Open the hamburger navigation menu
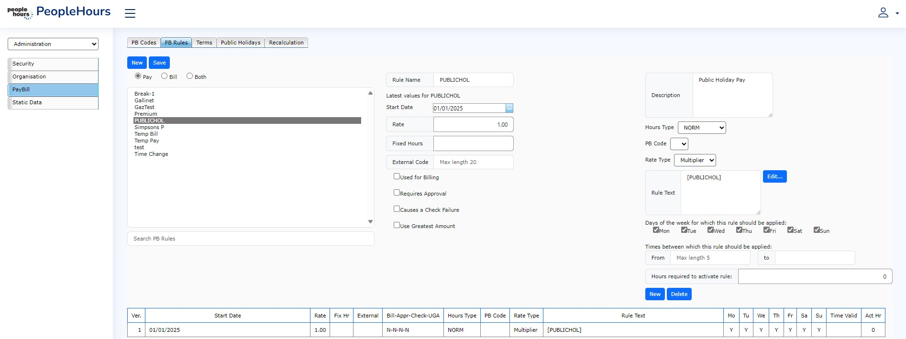Image resolution: width=906 pixels, height=339 pixels. (130, 13)
